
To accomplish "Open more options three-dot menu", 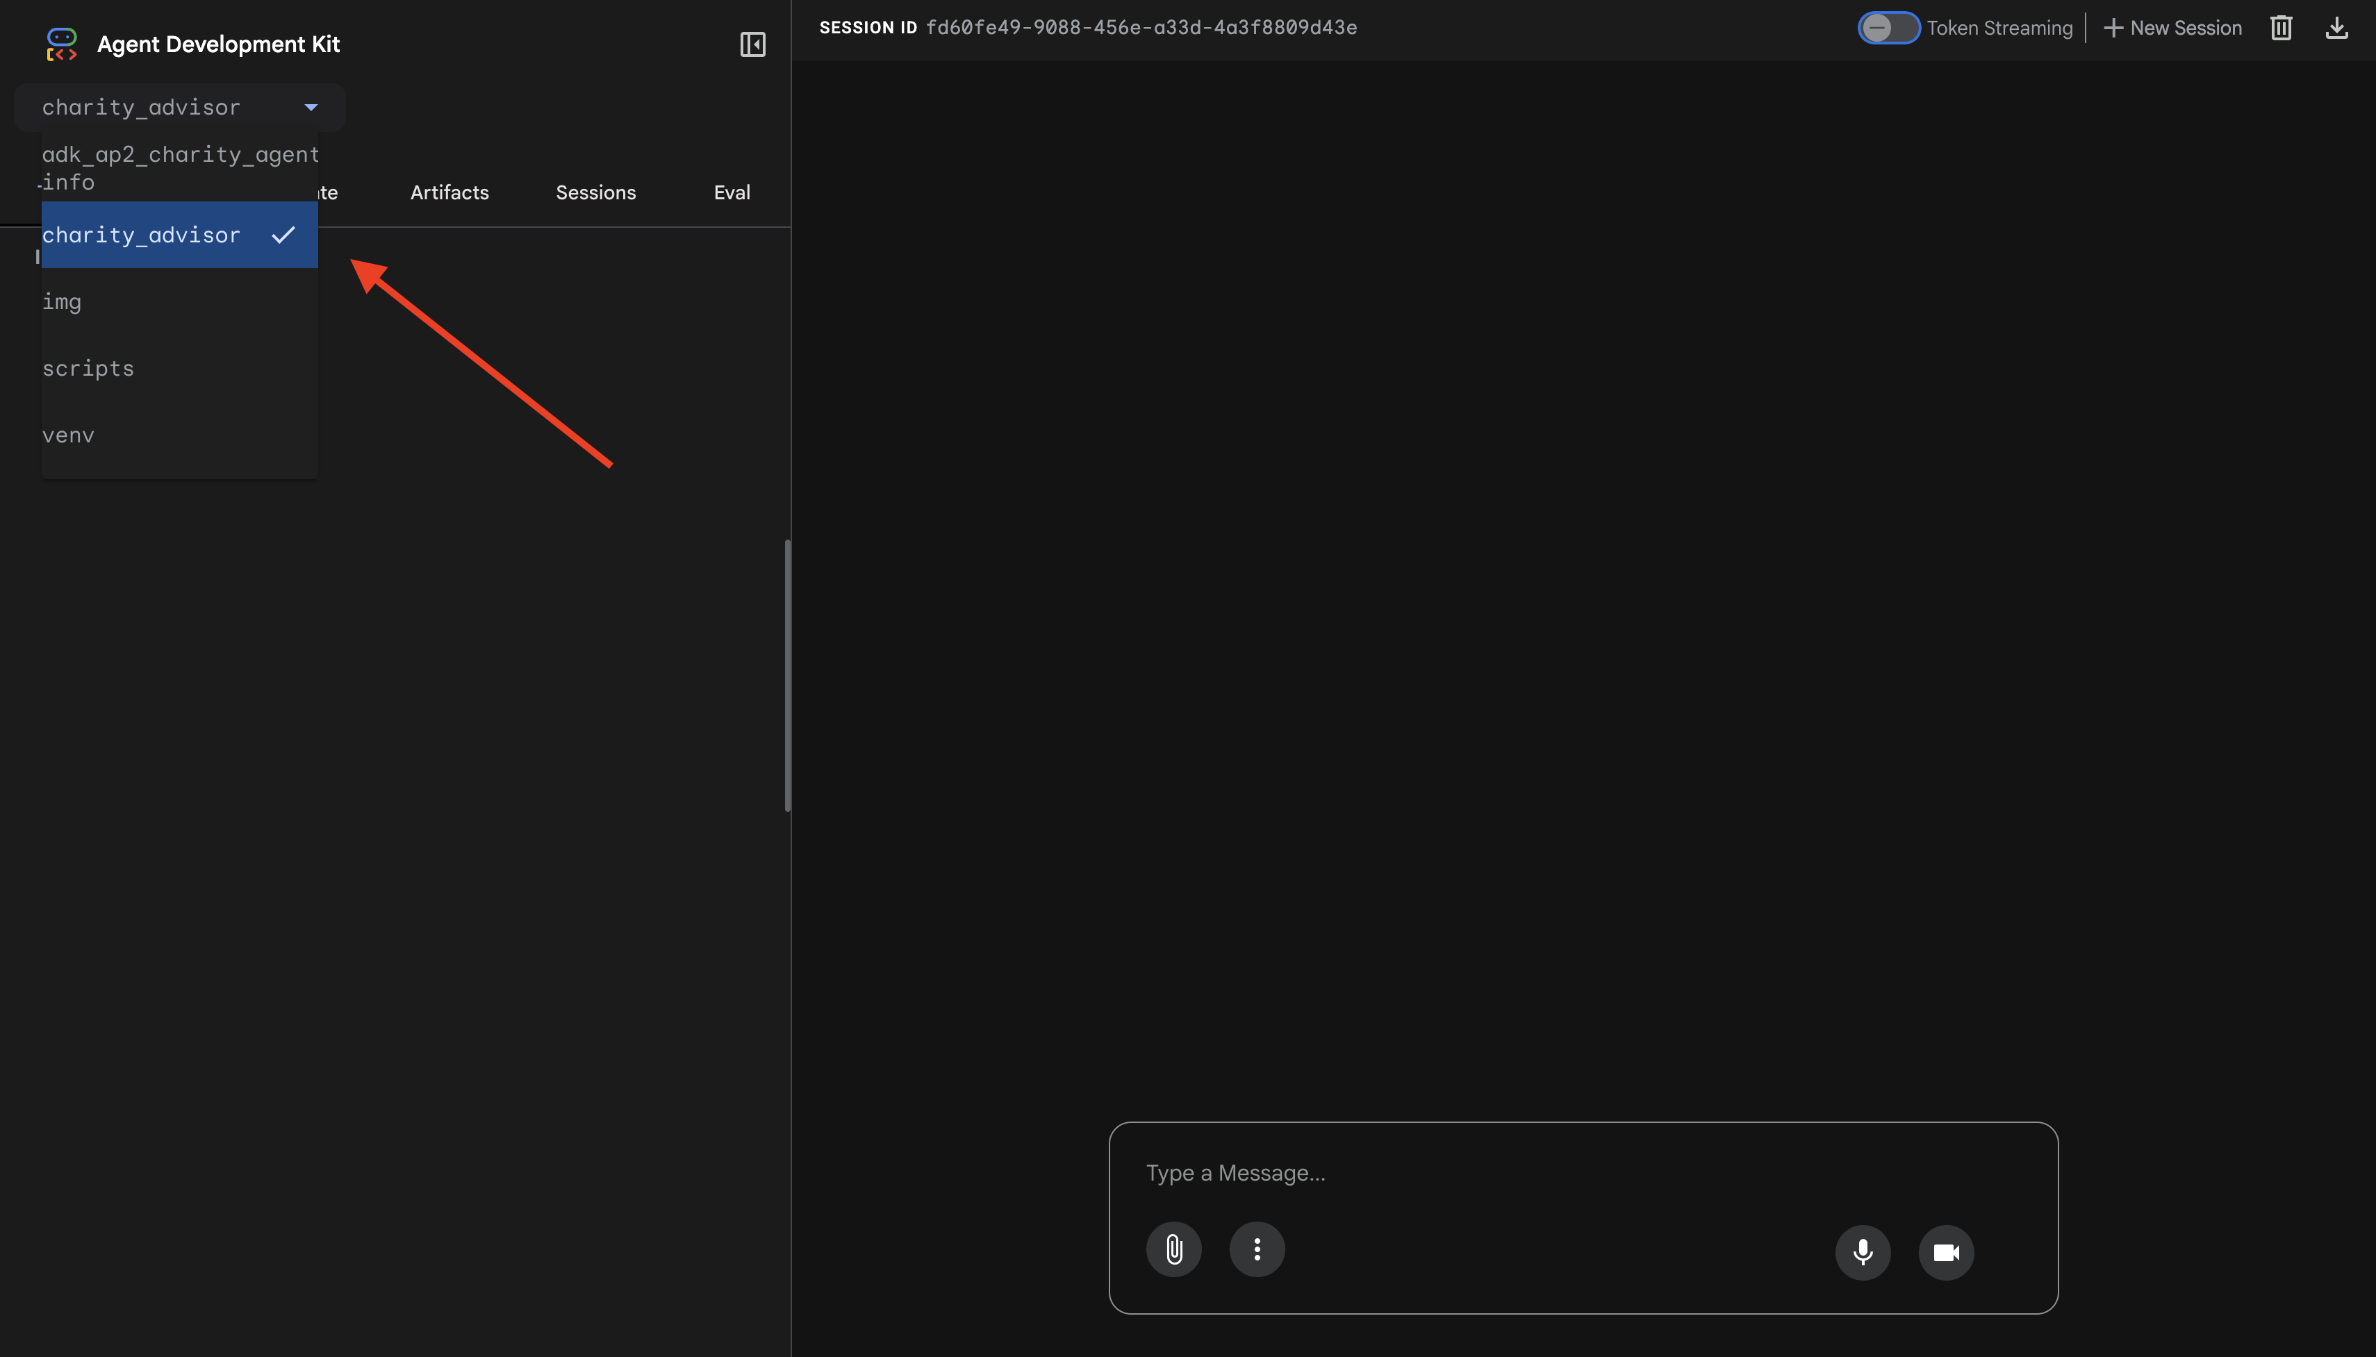I will 1257,1249.
